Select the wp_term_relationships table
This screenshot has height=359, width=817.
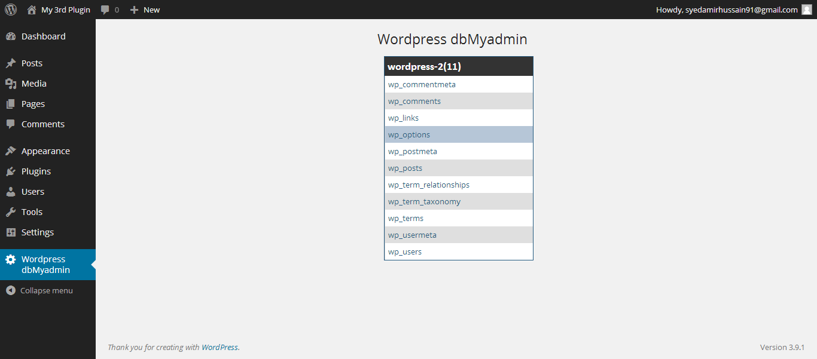tap(459, 185)
